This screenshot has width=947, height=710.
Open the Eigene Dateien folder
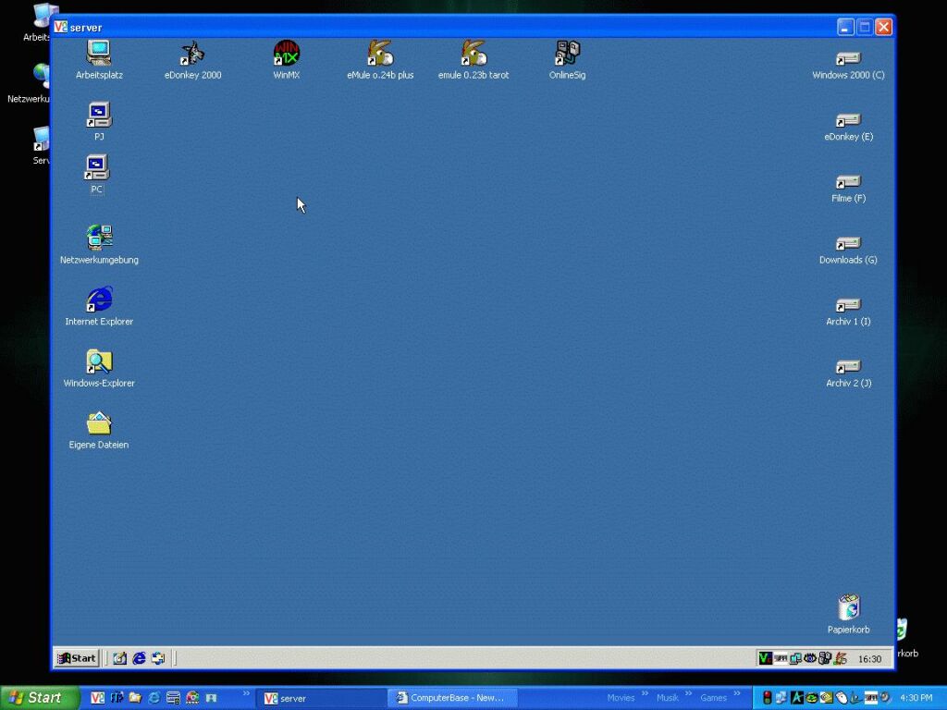click(99, 429)
